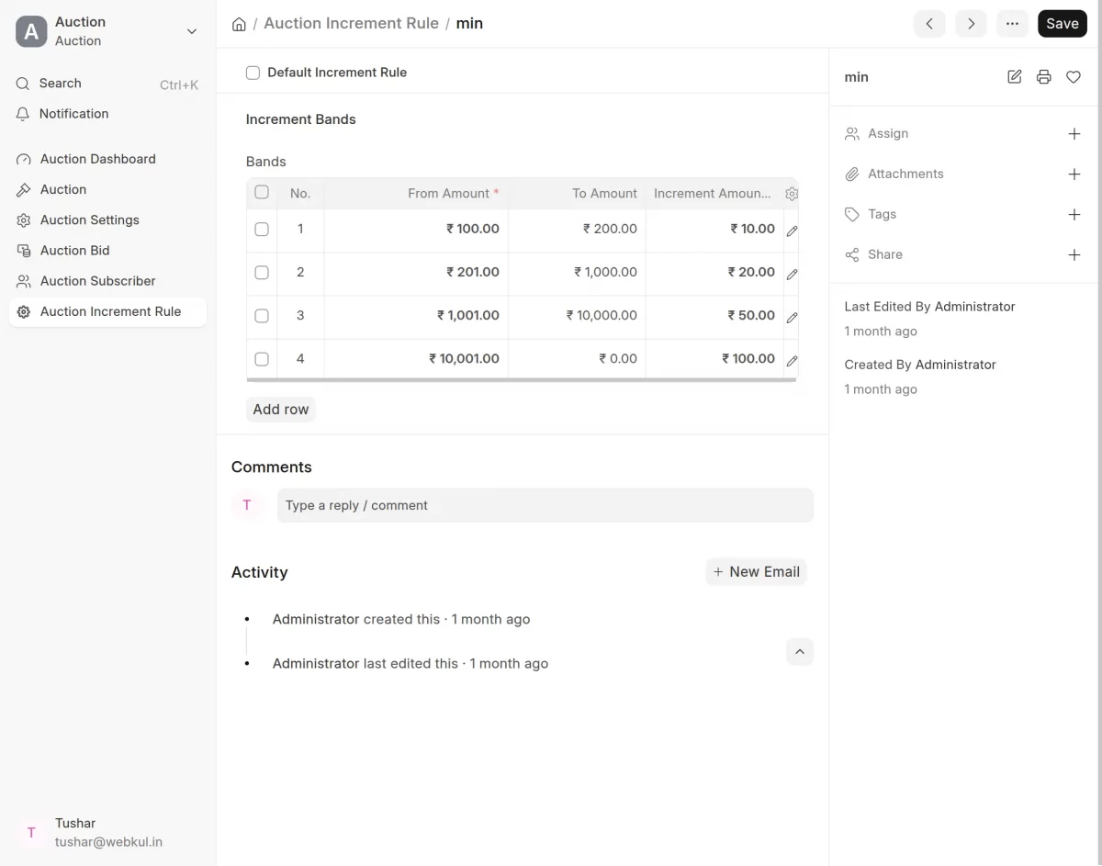Click Share plus icon
The width and height of the screenshot is (1102, 866).
pos(1074,255)
